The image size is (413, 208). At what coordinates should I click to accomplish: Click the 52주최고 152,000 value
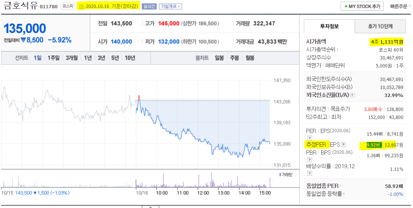(x=376, y=117)
